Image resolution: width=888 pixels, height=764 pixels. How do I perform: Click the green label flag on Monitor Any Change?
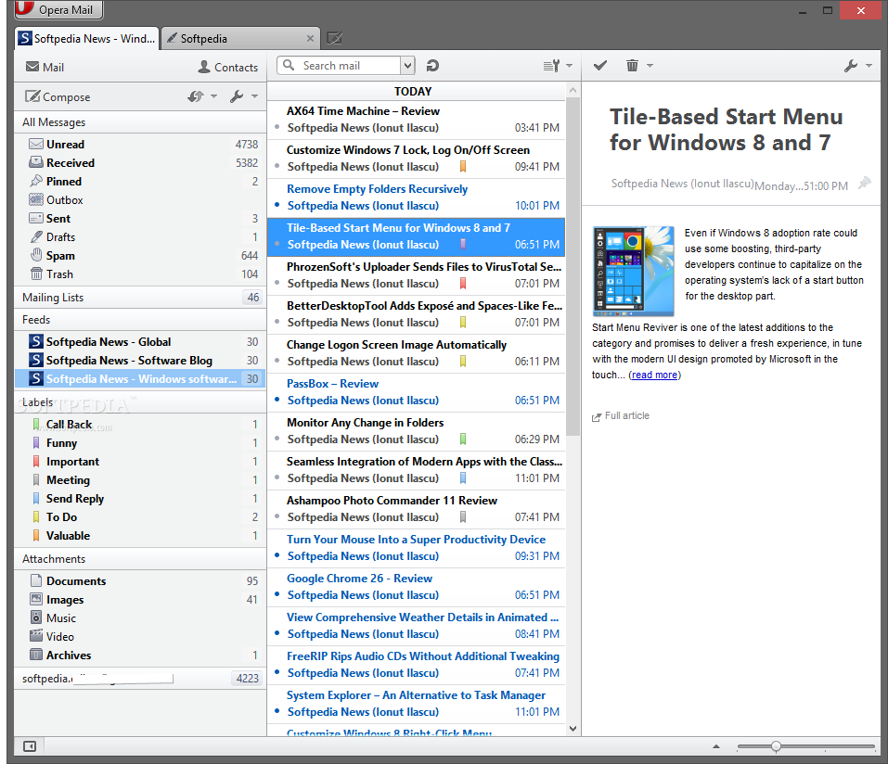click(463, 439)
